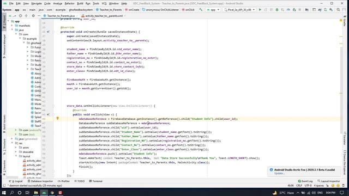Open the VCS menu
The width and height of the screenshot is (349, 196).
pyautogui.click(x=104, y=4)
